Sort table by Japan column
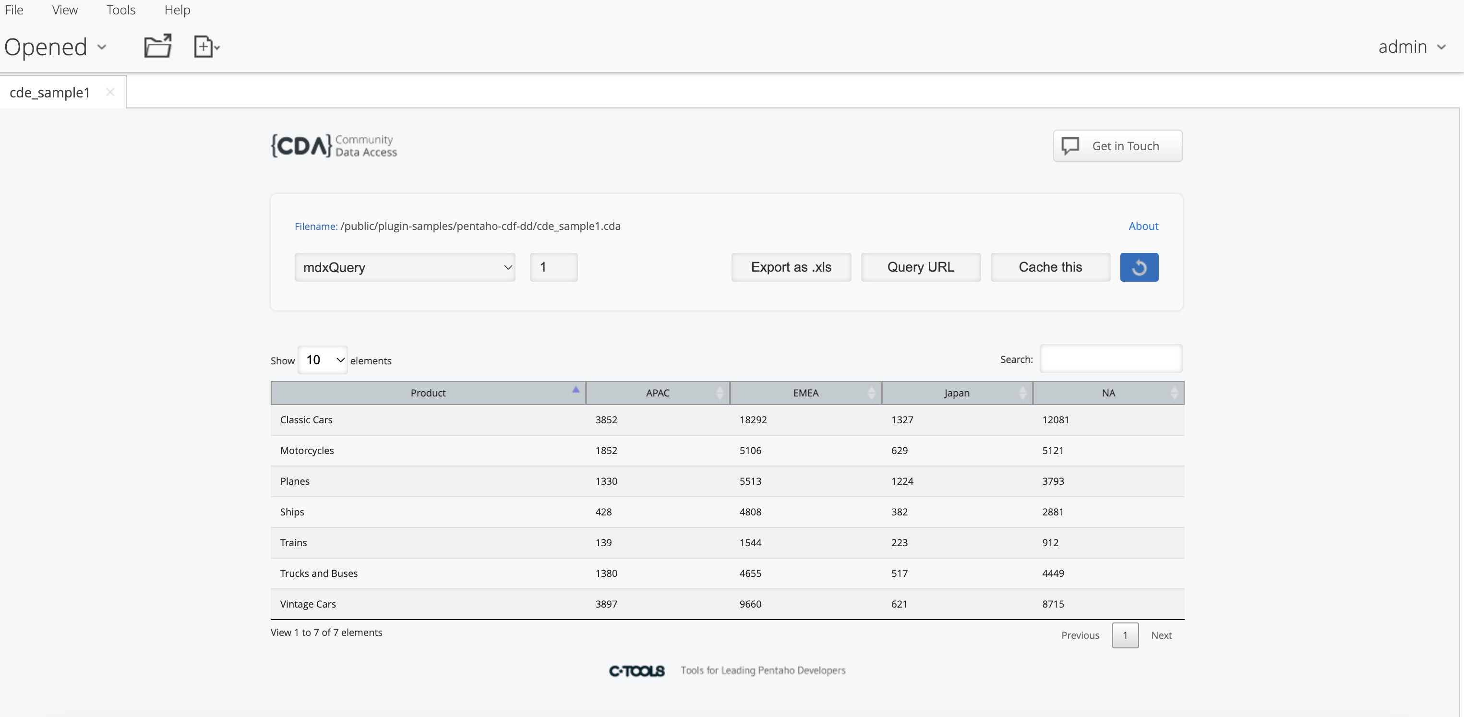Screen dimensions: 1464x717 click(x=957, y=393)
